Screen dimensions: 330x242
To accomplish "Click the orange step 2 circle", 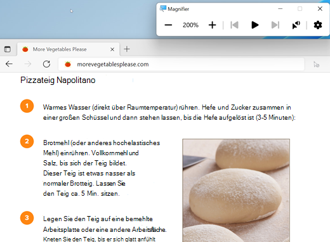I will pos(27,141).
